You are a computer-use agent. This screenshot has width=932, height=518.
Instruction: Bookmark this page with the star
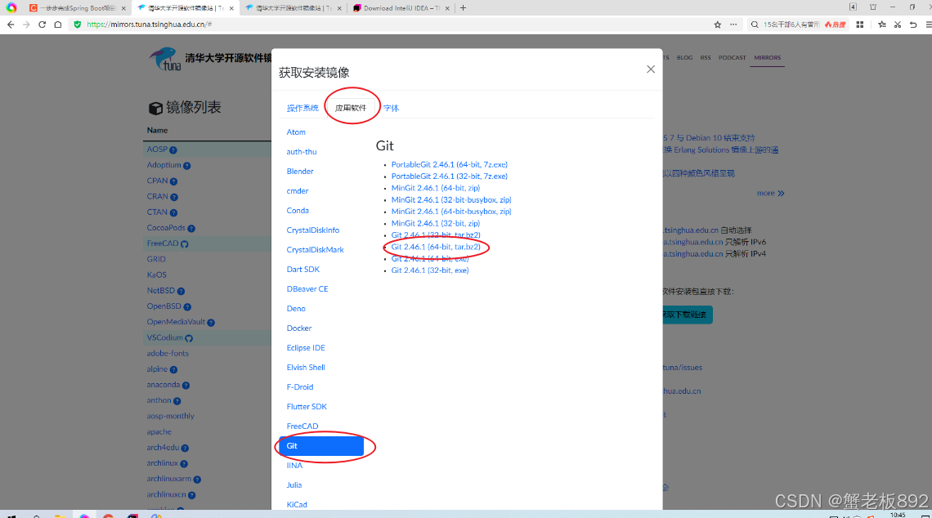point(718,25)
